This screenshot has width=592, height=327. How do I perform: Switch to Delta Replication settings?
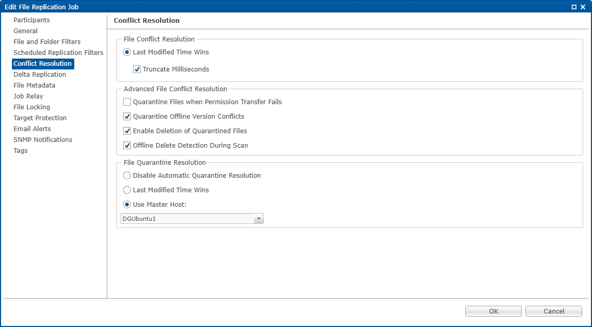[x=39, y=75]
